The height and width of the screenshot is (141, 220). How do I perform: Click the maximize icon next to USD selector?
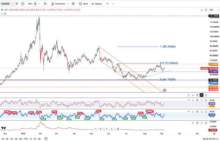[x=206, y=10]
